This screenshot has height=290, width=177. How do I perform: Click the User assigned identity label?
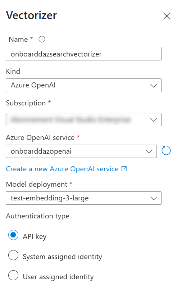click(58, 277)
